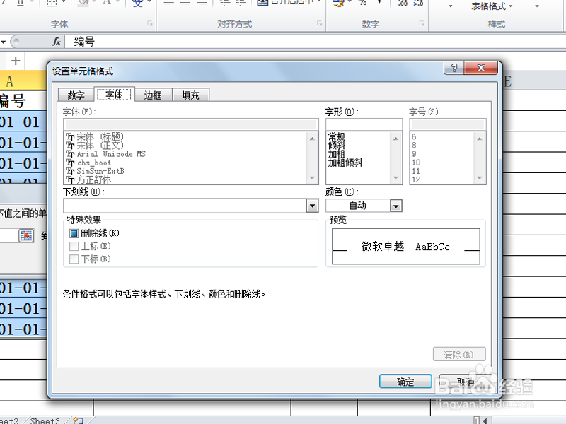This screenshot has height=424, width=566.
Task: Open the 数字 group dialog launcher
Action: coord(422,24)
